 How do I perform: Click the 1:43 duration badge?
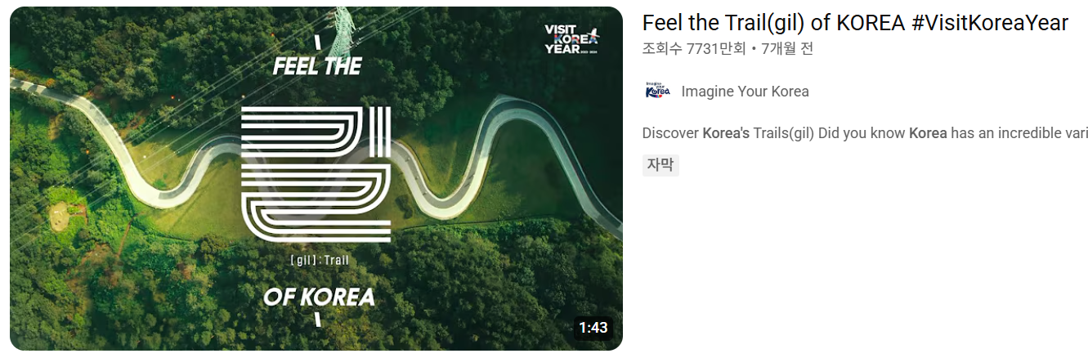click(x=593, y=328)
